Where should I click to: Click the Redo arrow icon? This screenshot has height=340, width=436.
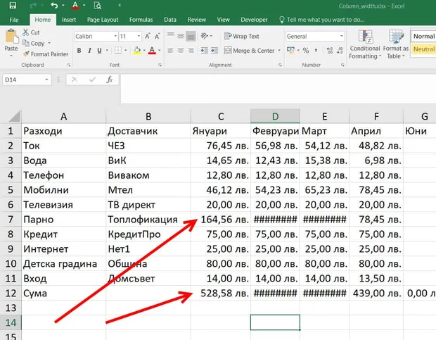pos(33,6)
